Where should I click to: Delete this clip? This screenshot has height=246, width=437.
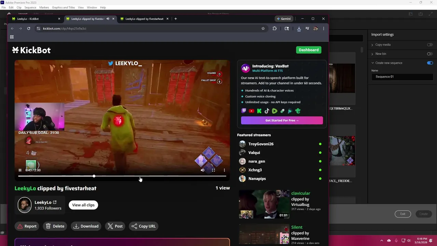(55, 226)
